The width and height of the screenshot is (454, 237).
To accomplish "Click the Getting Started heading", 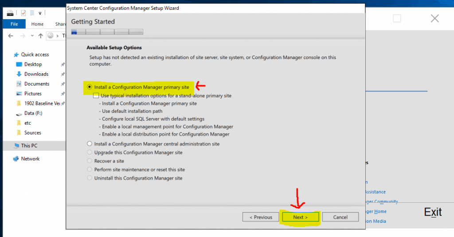I will pyautogui.click(x=93, y=22).
